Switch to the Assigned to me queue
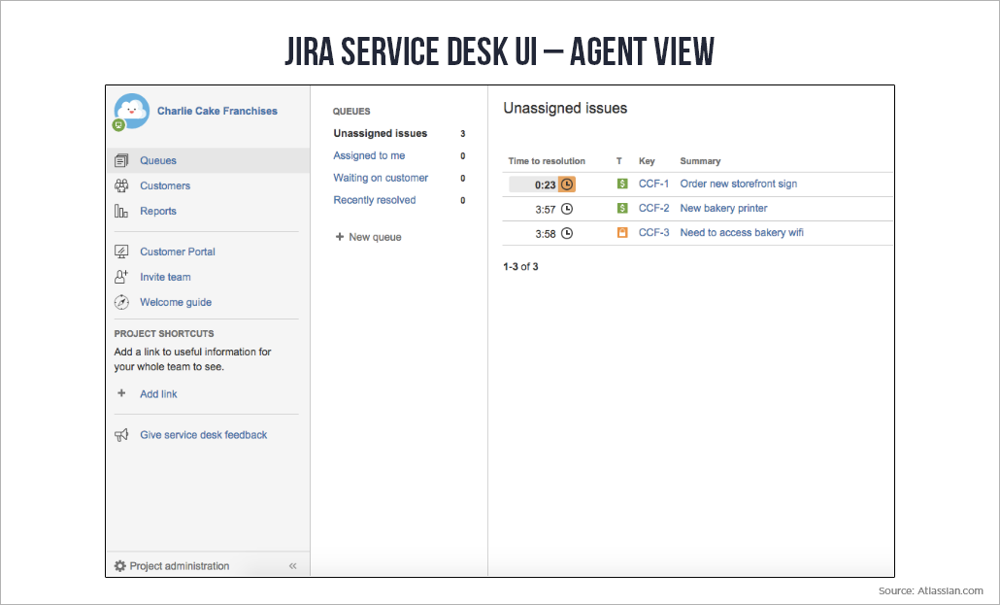The height and width of the screenshot is (605, 1000). pyautogui.click(x=370, y=155)
